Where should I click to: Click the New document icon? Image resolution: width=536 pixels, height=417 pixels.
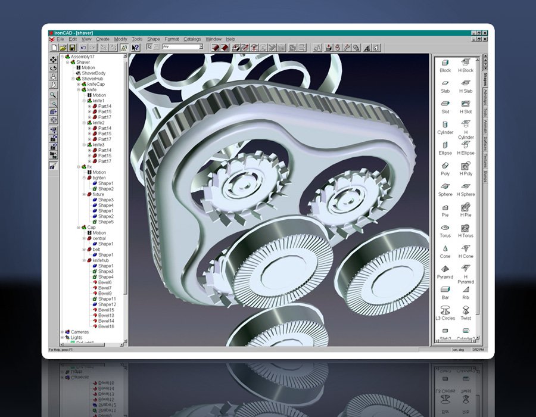(x=54, y=47)
